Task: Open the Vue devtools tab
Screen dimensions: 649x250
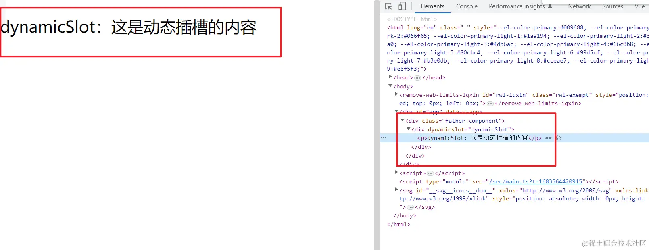Action: [639, 6]
